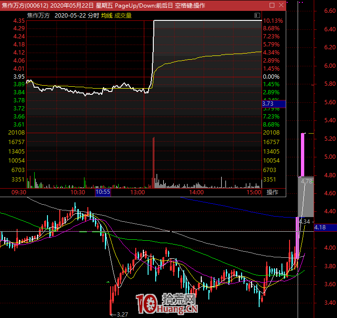337x318 pixels.
Task: Click the 6.60 price axis label
Action: click(x=330, y=11)
